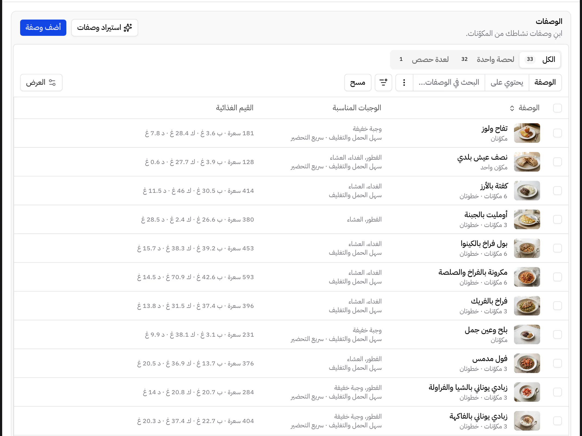
Task: Switch to لعدة حصص tab
Action: coord(424,59)
